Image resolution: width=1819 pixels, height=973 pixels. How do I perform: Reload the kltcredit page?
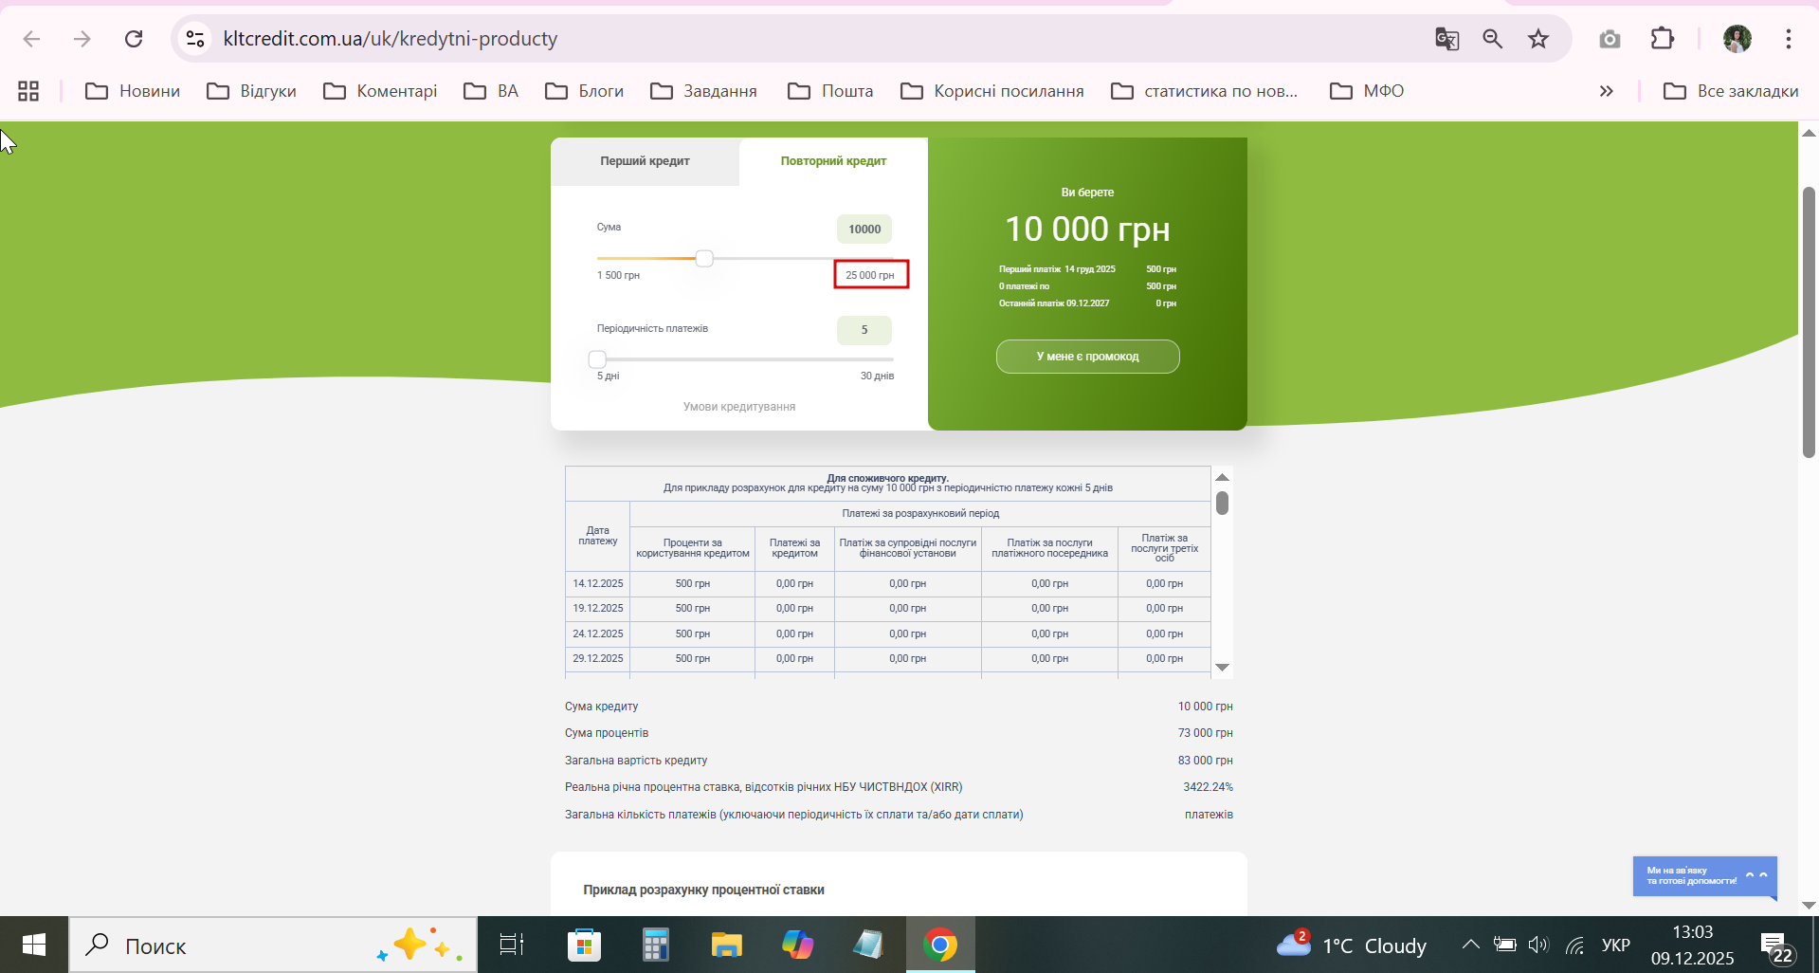134,39
